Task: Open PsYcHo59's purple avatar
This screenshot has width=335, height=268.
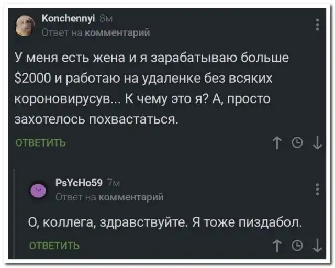Action: pyautogui.click(x=37, y=189)
